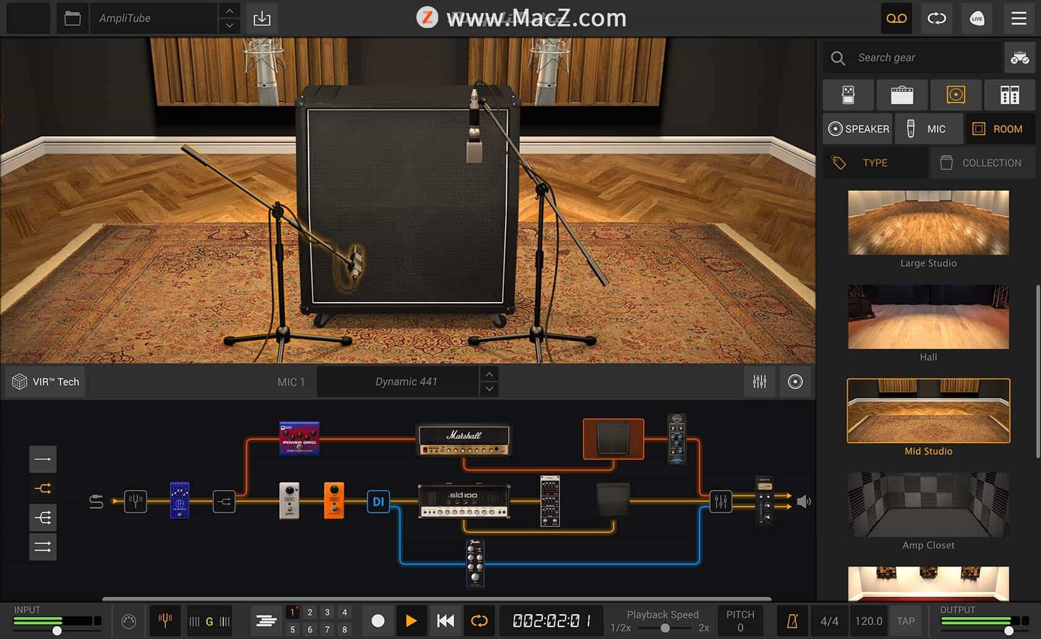The width and height of the screenshot is (1041, 639).
Task: Select the three-way split routing icon
Action: click(x=43, y=518)
